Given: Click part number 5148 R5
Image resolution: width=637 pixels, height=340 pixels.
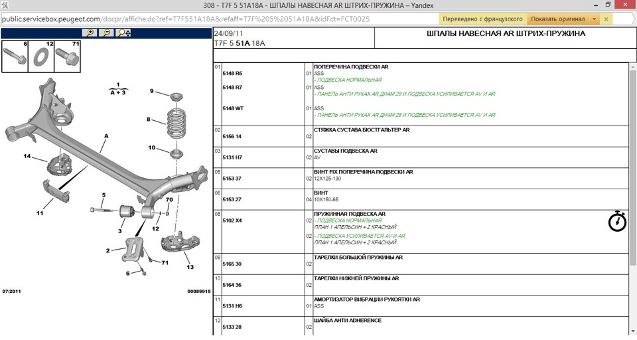Looking at the screenshot, I should 232,73.
